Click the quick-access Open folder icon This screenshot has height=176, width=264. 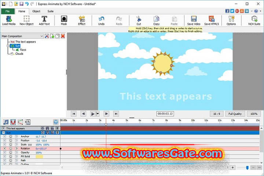16,4
